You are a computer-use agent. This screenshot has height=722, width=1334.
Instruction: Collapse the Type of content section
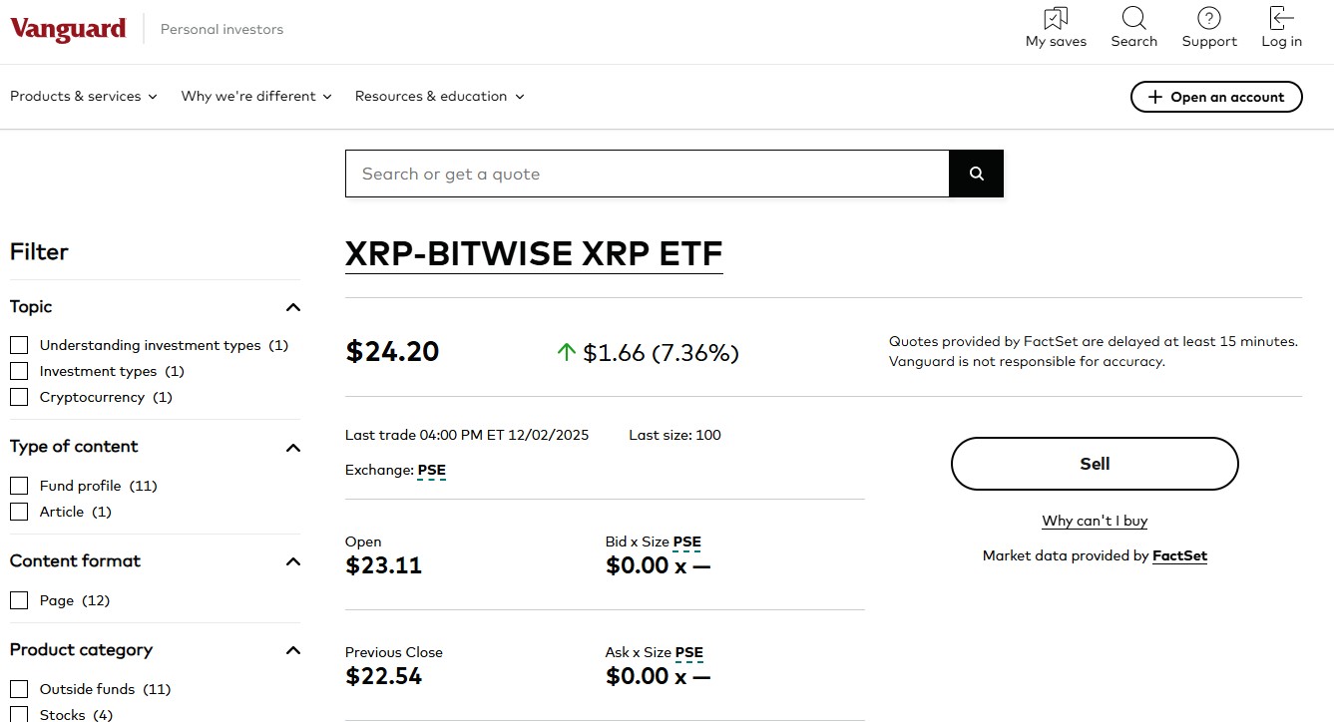click(292, 448)
